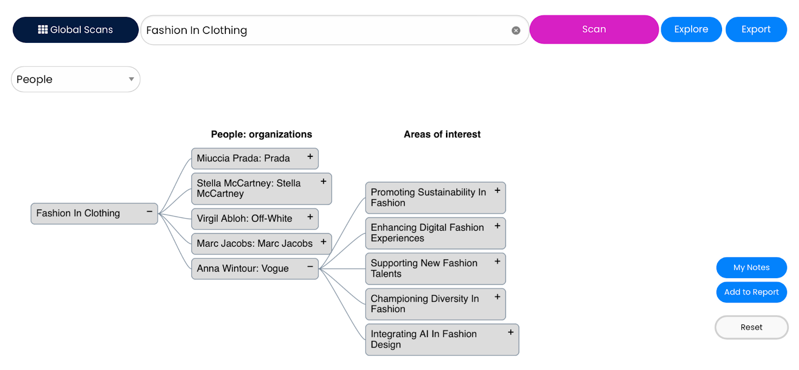Open My Notes
The image size is (799, 370).
752,268
